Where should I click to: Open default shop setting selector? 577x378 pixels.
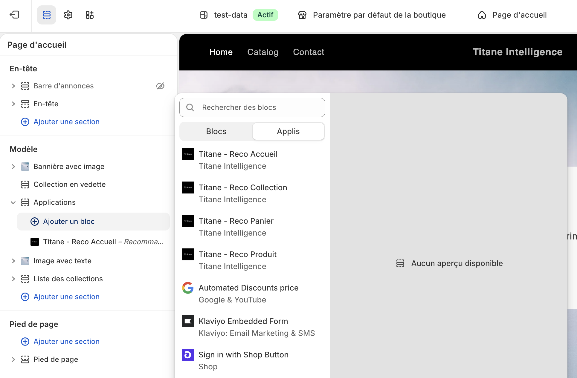pos(372,15)
